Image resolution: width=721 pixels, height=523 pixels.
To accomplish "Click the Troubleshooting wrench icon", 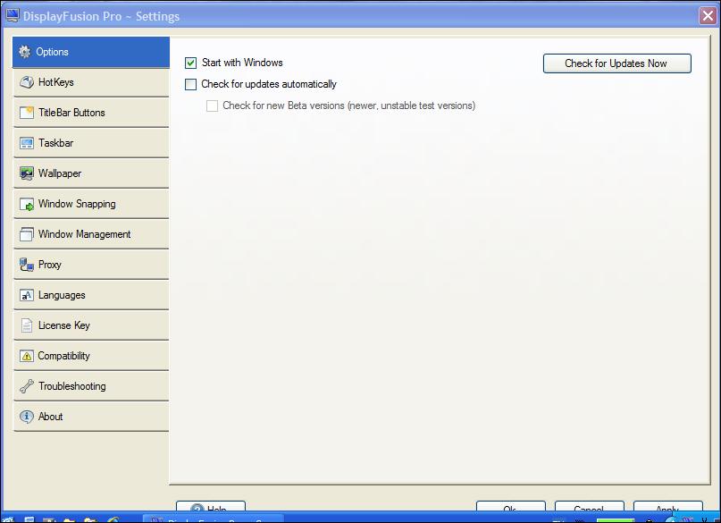I will [26, 386].
